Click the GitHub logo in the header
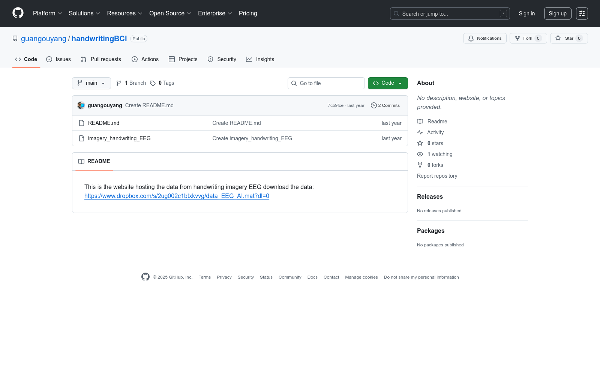The height and width of the screenshot is (375, 600). pos(18,13)
